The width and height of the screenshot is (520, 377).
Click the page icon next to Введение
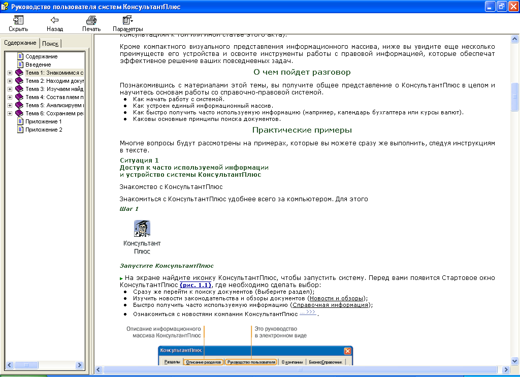20,65
